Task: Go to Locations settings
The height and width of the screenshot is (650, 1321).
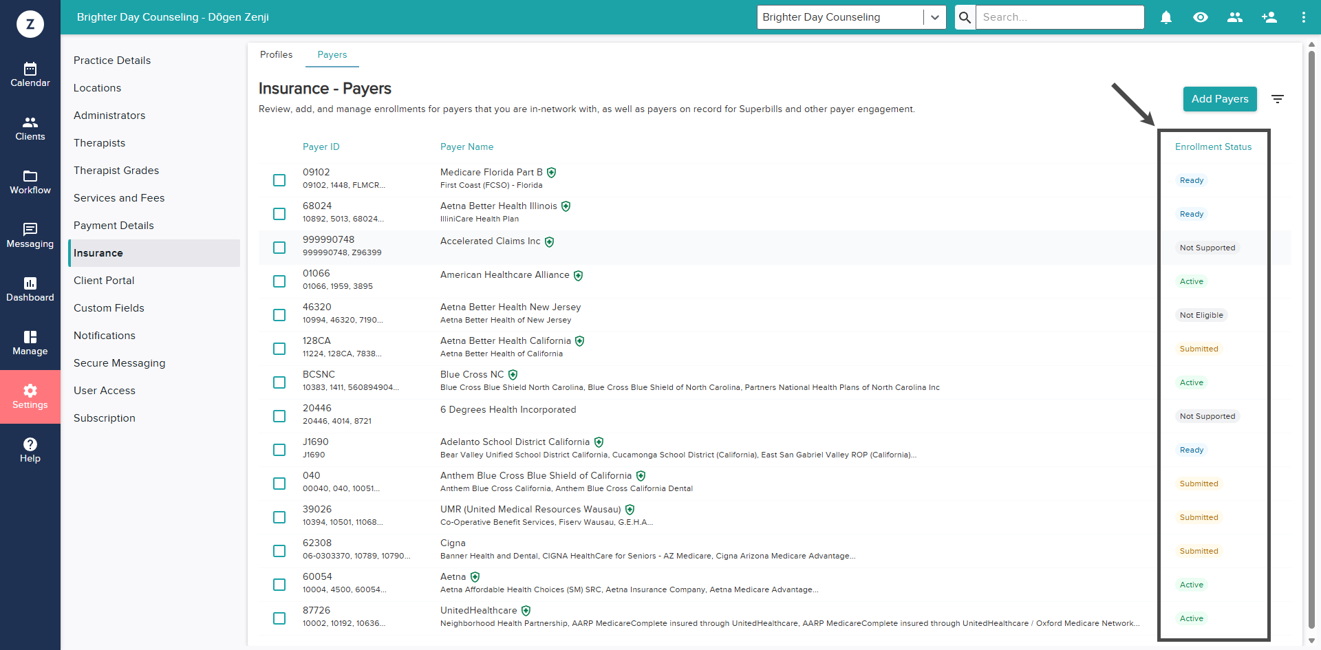Action: 98,88
